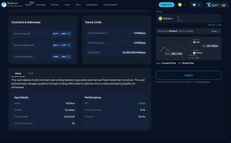Open the wallet account button

[217, 5]
